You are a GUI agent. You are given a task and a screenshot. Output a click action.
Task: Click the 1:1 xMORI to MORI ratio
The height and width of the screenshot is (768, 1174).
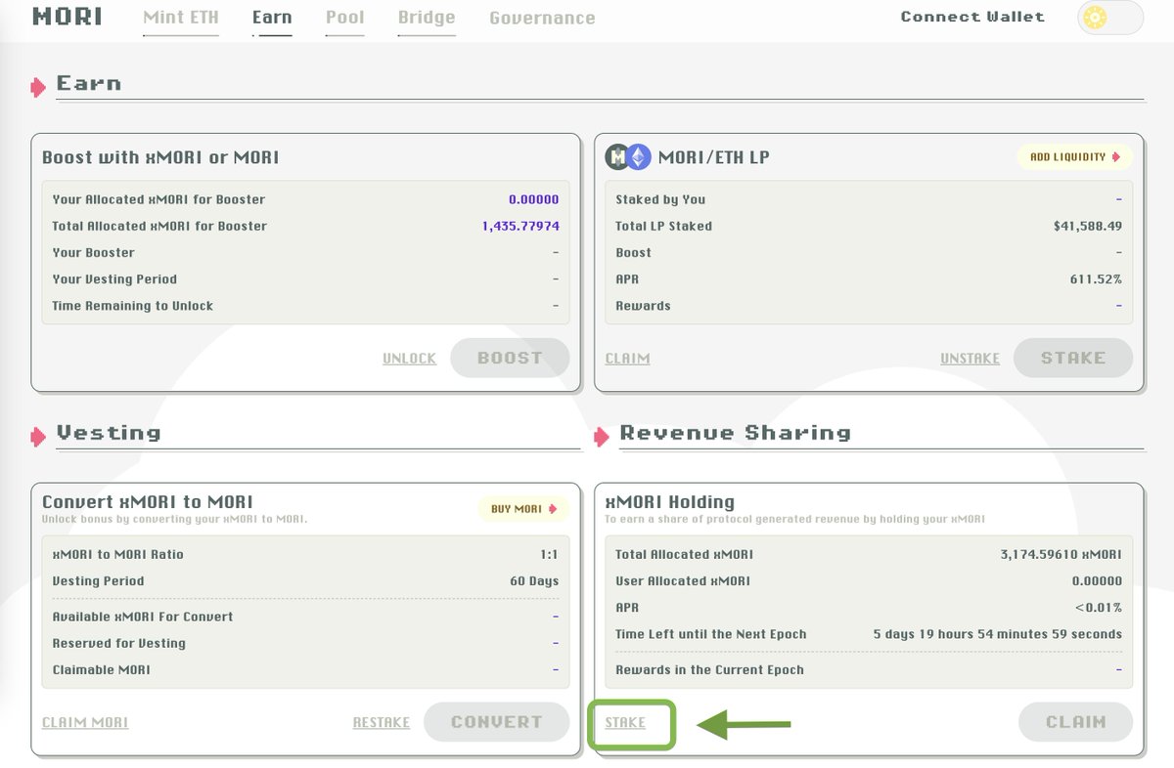550,554
